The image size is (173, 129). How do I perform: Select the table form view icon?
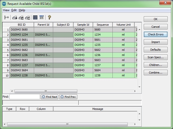tap(41, 18)
